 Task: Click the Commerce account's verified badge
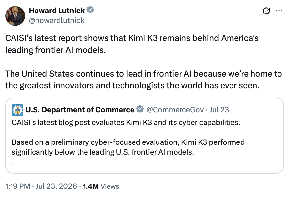pyautogui.click(x=140, y=109)
